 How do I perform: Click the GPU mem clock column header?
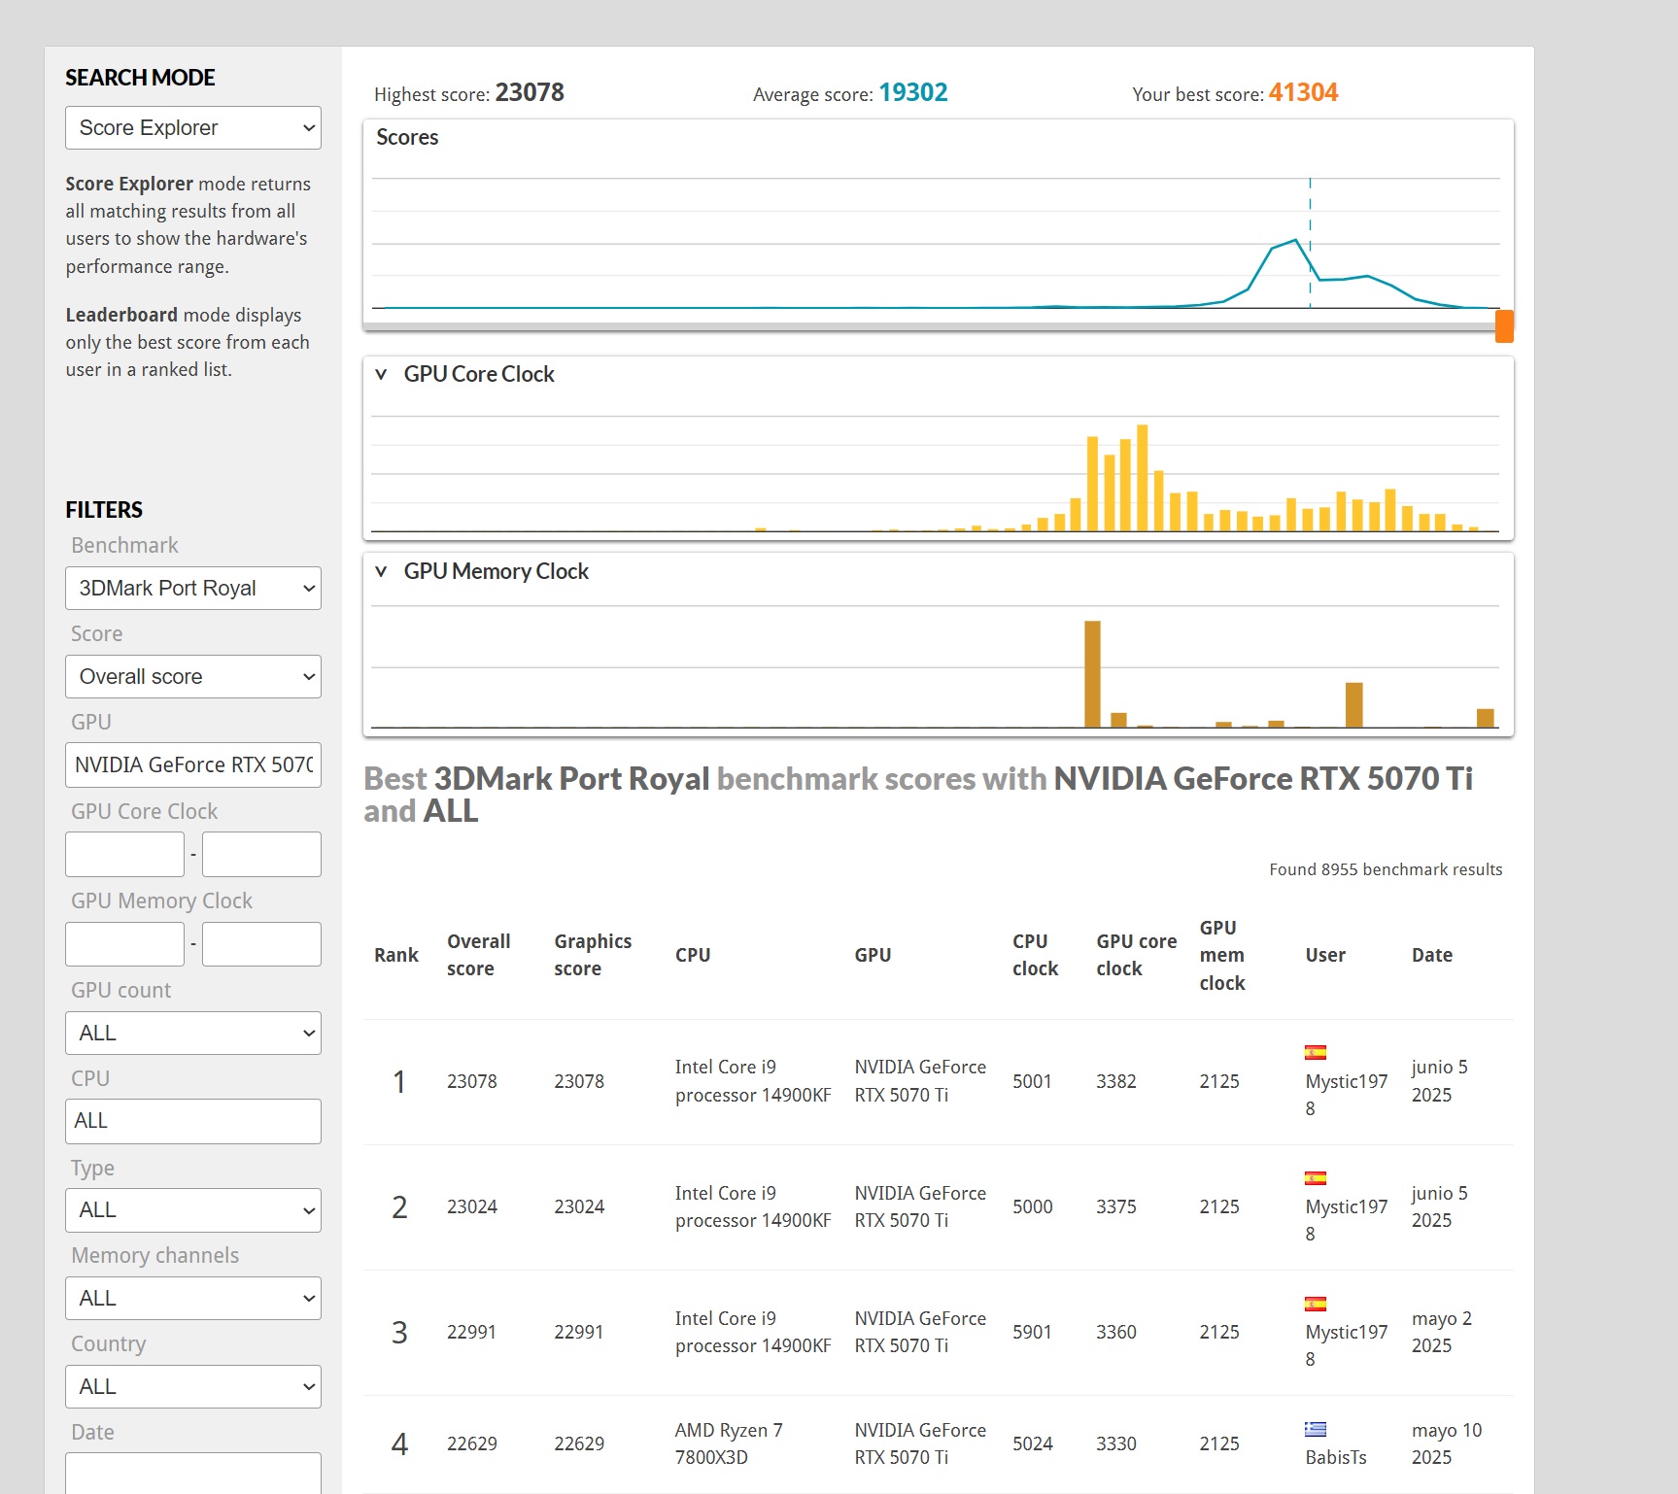(x=1222, y=955)
